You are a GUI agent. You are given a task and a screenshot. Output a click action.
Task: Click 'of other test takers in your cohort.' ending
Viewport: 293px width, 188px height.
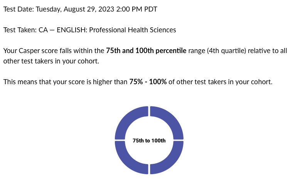tap(221, 82)
